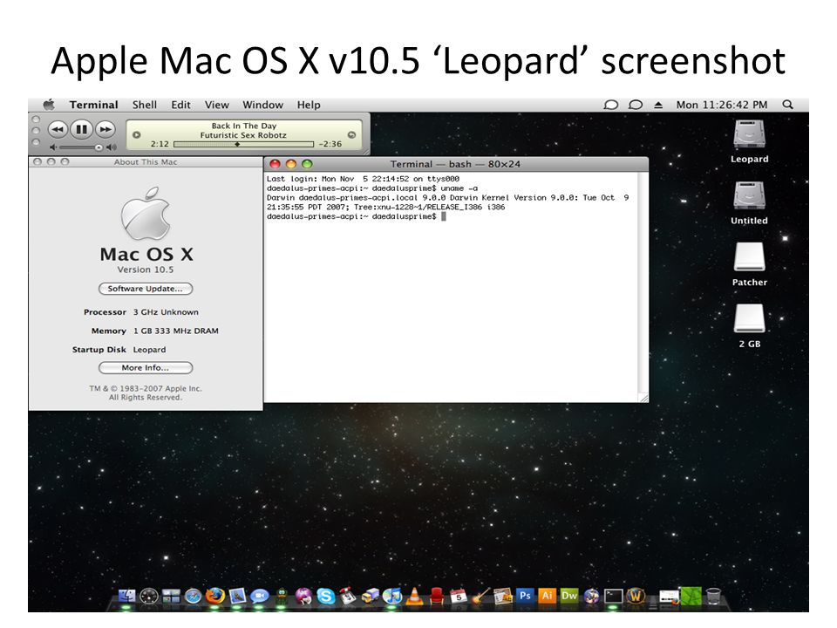
Task: Skip to the next track in iTunes
Action: [x=105, y=129]
